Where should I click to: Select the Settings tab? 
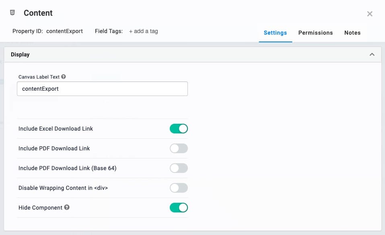[275, 33]
